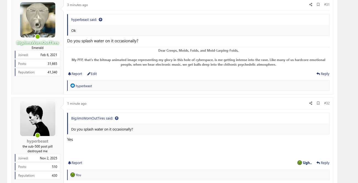
Task: Click signature line 'Dear Creeps, Moids'
Action: (x=198, y=51)
